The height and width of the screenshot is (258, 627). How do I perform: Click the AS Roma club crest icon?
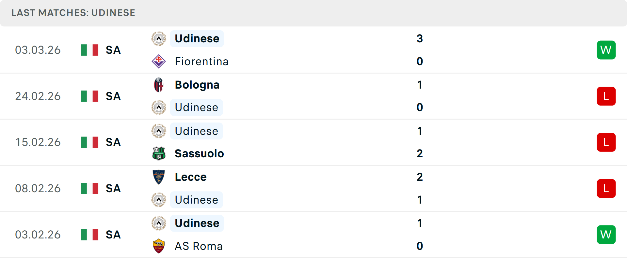159,246
